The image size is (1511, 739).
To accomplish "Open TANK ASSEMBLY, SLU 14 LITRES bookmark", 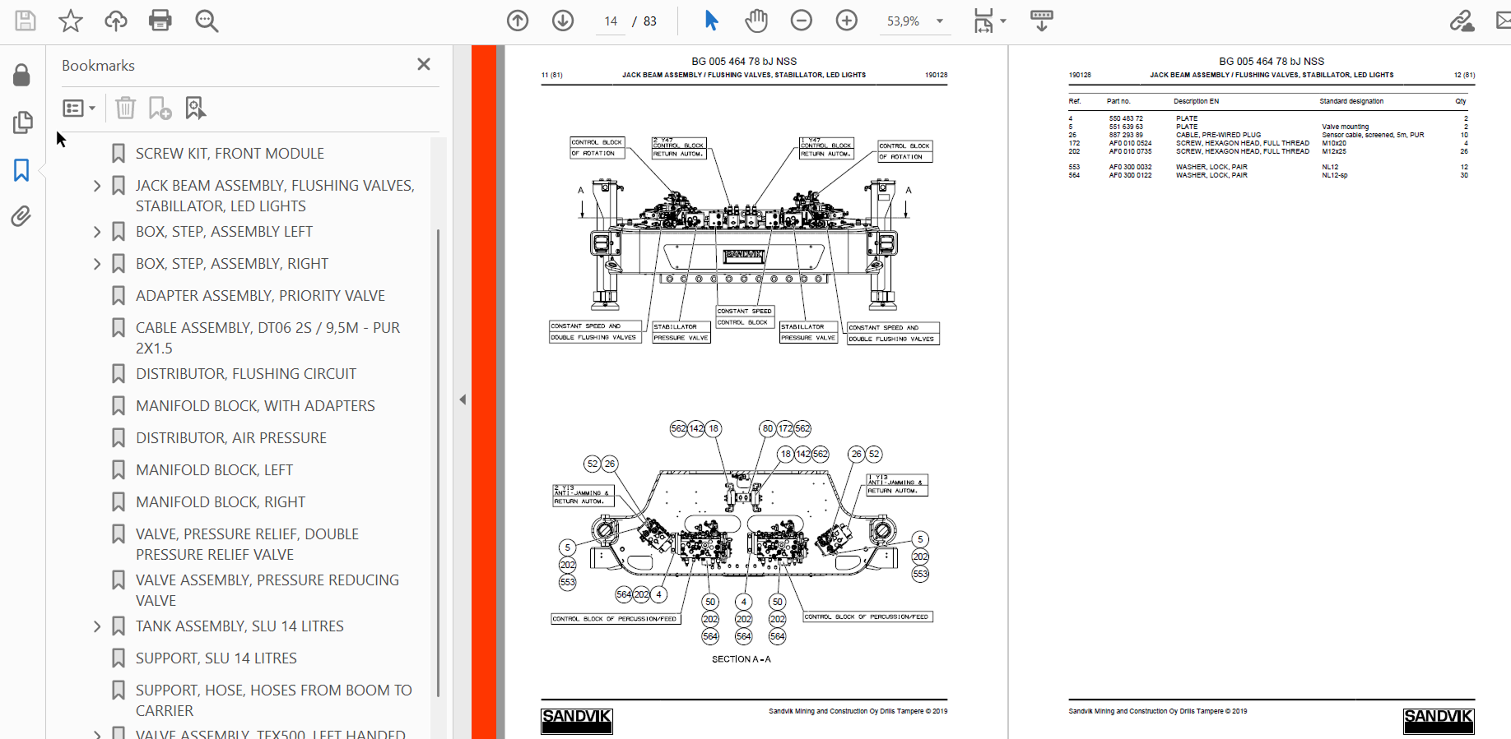I will pyautogui.click(x=239, y=626).
